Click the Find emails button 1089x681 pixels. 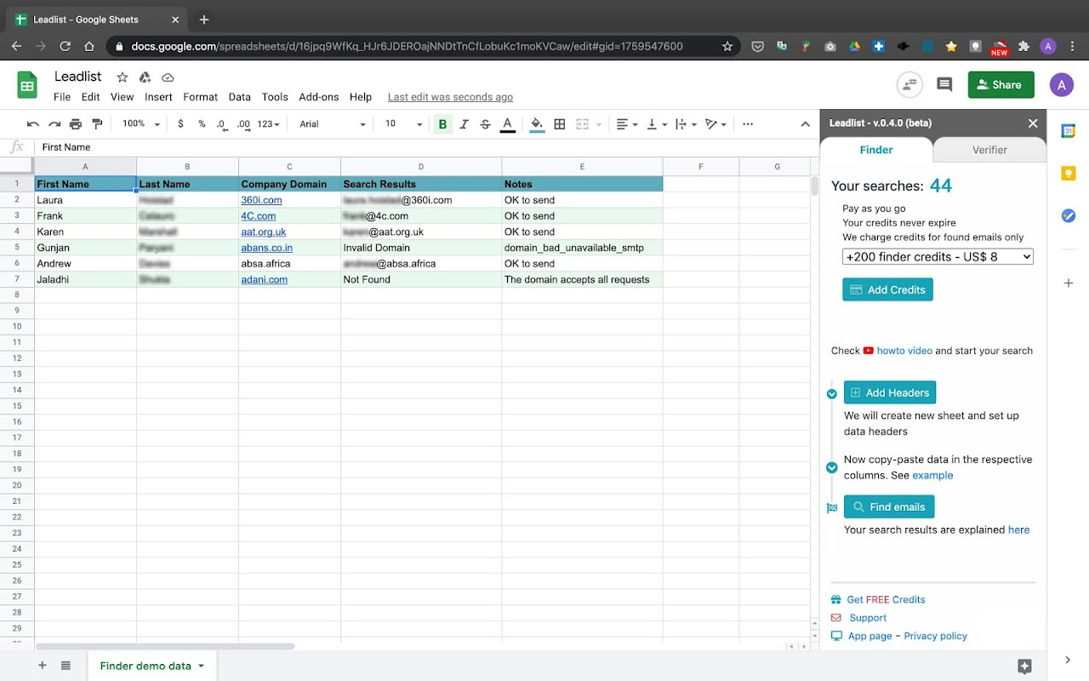(x=889, y=506)
